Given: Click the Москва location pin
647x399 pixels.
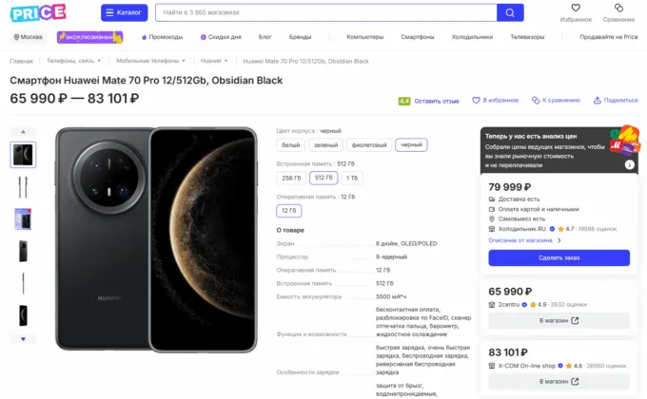Looking at the screenshot, I should [16, 37].
